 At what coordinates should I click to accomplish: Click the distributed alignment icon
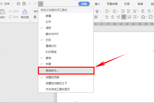coord(129,17)
